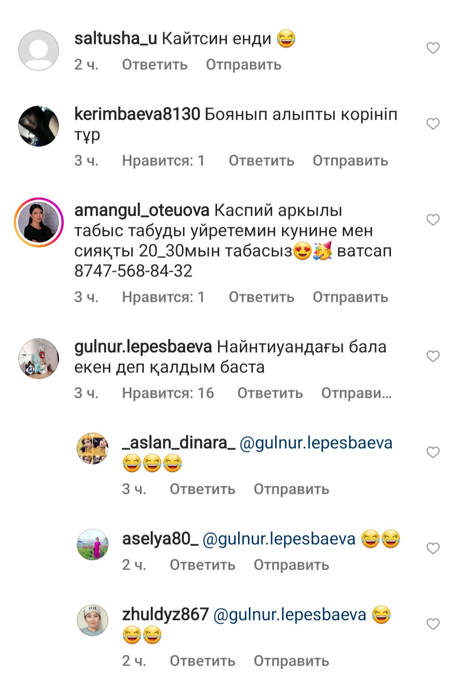This screenshot has height=691, width=465.
Task: Like saltusha_u's comment with heart icon
Action: (433, 48)
